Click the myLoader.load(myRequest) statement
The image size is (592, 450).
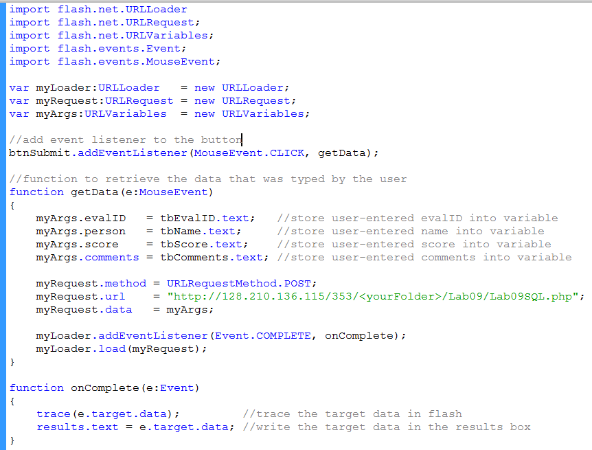tap(122, 349)
